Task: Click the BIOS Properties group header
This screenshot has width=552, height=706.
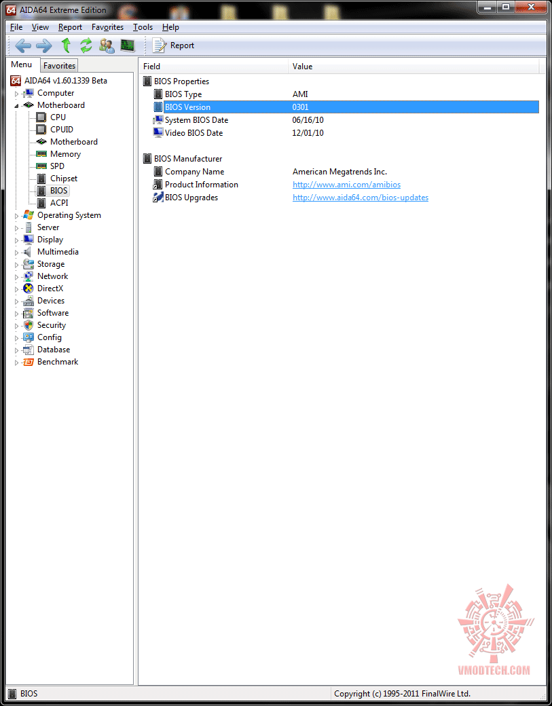Action: click(x=181, y=81)
